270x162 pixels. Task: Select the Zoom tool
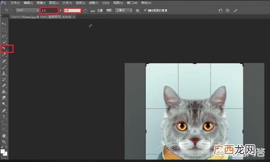coord(4,142)
